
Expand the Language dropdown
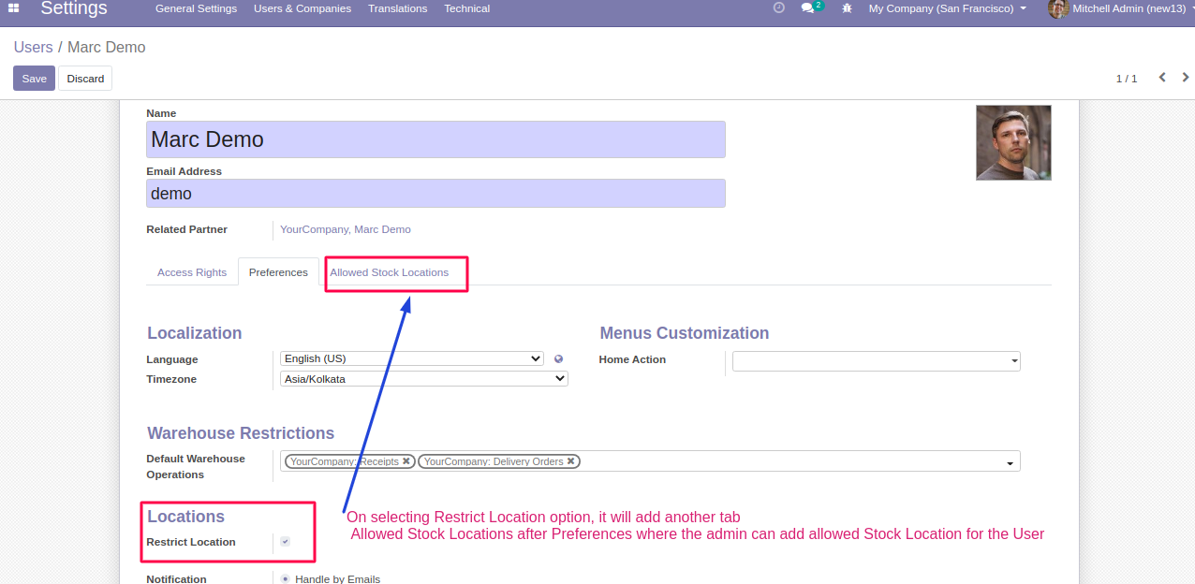(411, 358)
